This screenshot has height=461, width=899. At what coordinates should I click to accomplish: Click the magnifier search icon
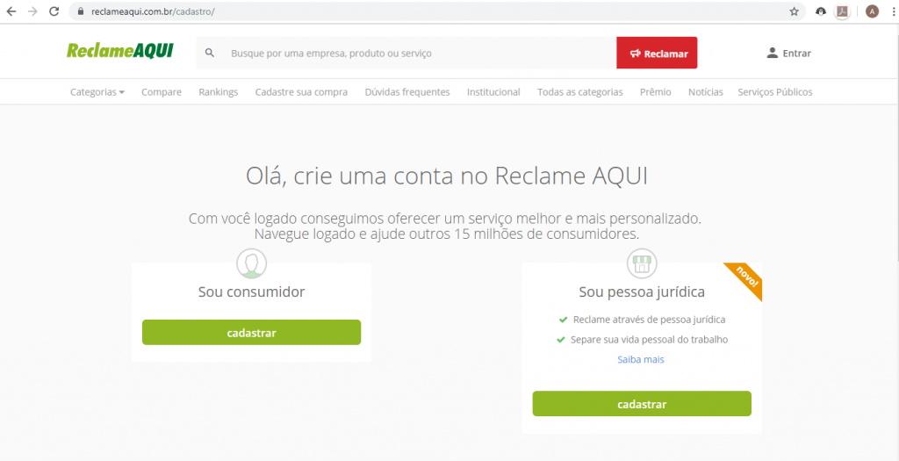[x=210, y=53]
